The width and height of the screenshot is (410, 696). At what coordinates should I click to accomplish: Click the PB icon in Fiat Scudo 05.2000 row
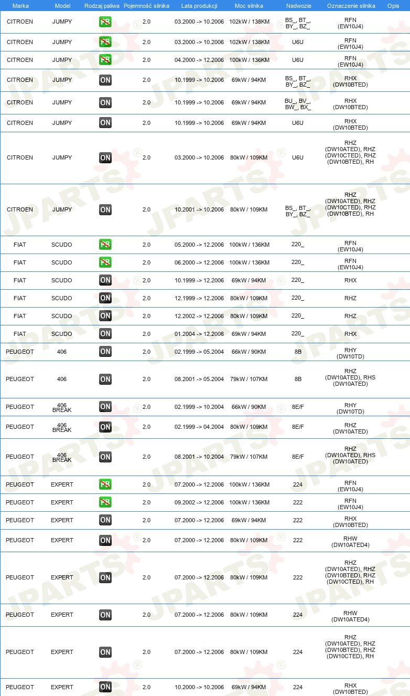pos(105,245)
